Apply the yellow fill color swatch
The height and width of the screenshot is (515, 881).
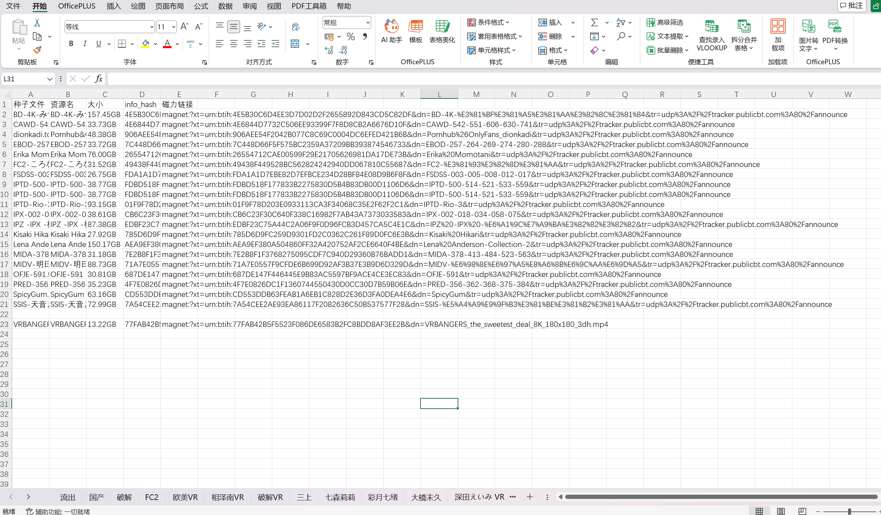pos(145,44)
